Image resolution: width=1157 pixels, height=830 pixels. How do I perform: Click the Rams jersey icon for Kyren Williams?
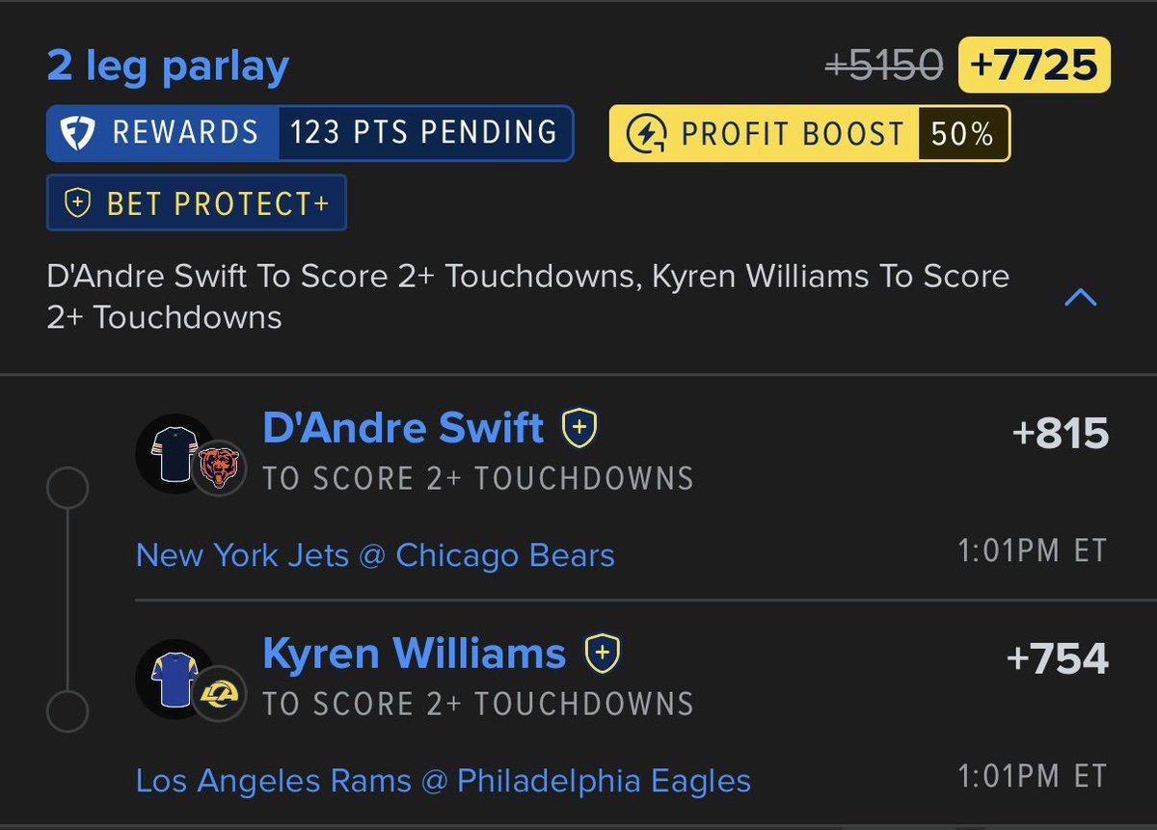click(175, 678)
